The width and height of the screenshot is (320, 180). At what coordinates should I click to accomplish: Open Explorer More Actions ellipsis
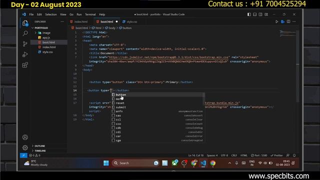pyautogui.click(x=62, y=21)
